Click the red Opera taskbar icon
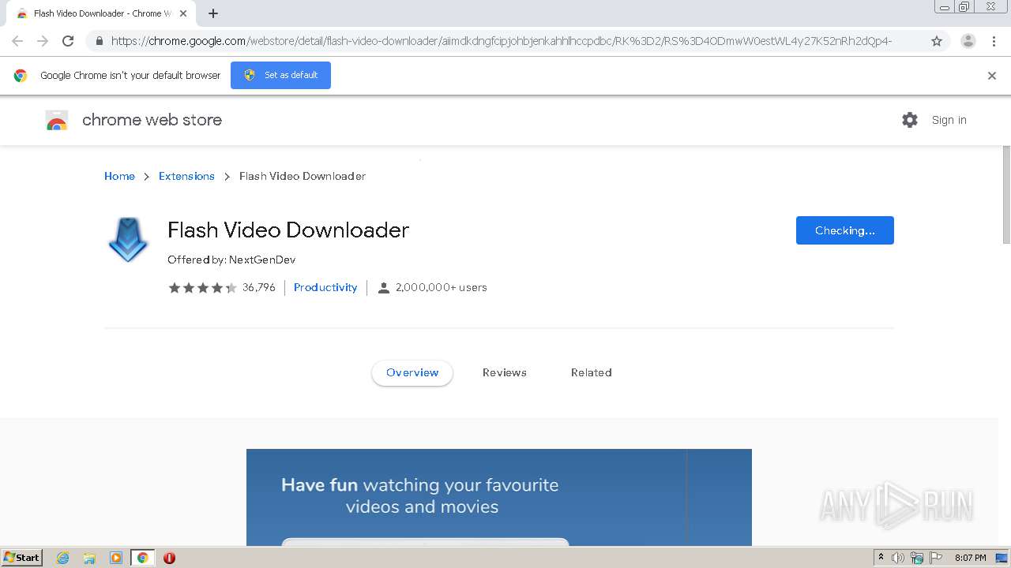1011x568 pixels. 169,558
